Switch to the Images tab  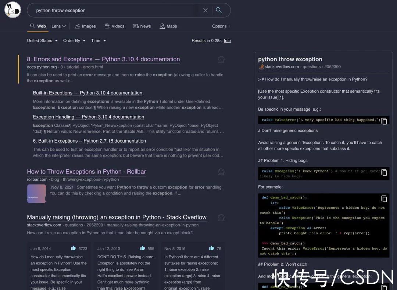pos(85,26)
